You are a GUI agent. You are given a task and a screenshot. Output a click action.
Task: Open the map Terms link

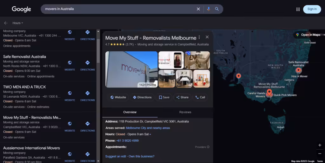[x=320, y=161]
